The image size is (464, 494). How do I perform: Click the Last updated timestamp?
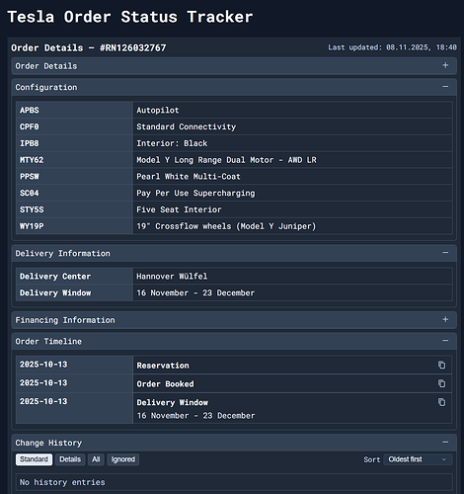(392, 47)
